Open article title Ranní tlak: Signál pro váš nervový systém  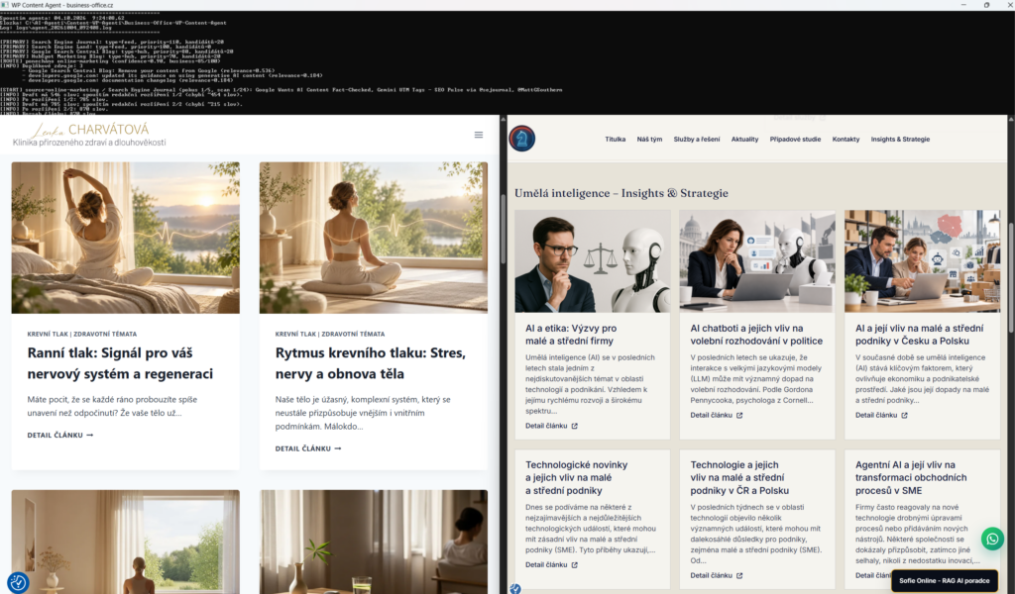click(120, 363)
